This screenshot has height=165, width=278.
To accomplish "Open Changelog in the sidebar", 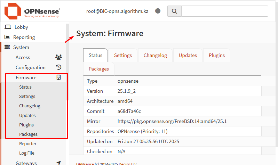I will (x=30, y=106).
